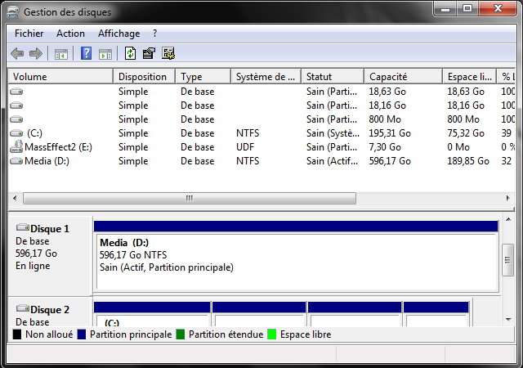Open Help via blue question mark icon
This screenshot has width=523, height=368.
pos(86,54)
